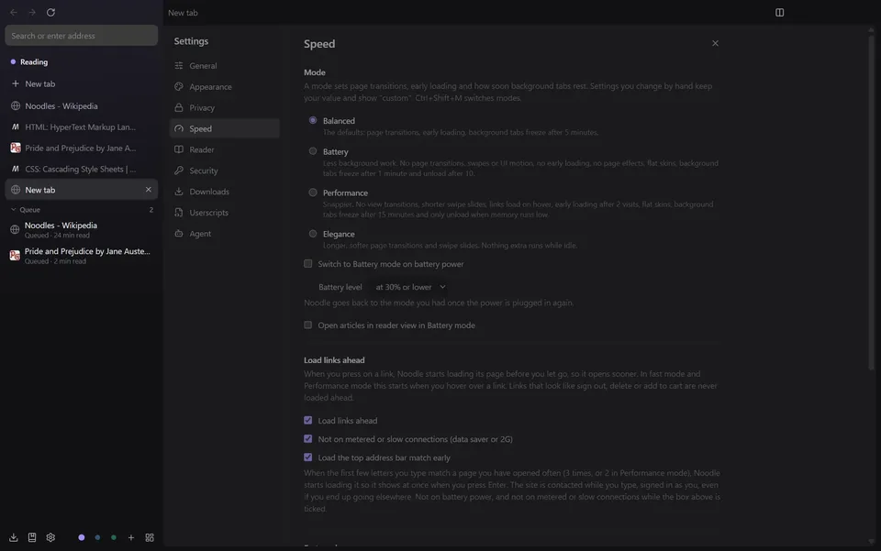Image resolution: width=881 pixels, height=551 pixels.
Task: Open downloads via the sidebar bottom download icon
Action: [x=14, y=537]
